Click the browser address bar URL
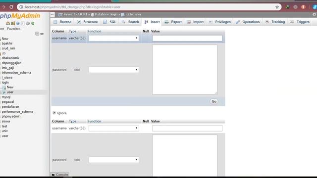The height and width of the screenshot is (178, 317). click(x=73, y=7)
